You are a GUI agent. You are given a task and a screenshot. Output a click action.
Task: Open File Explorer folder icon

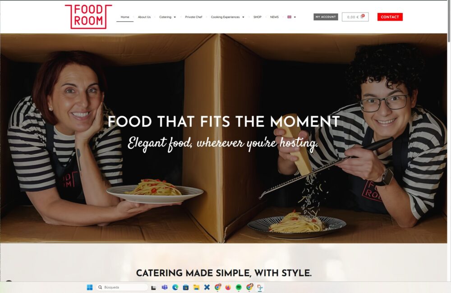(196, 287)
